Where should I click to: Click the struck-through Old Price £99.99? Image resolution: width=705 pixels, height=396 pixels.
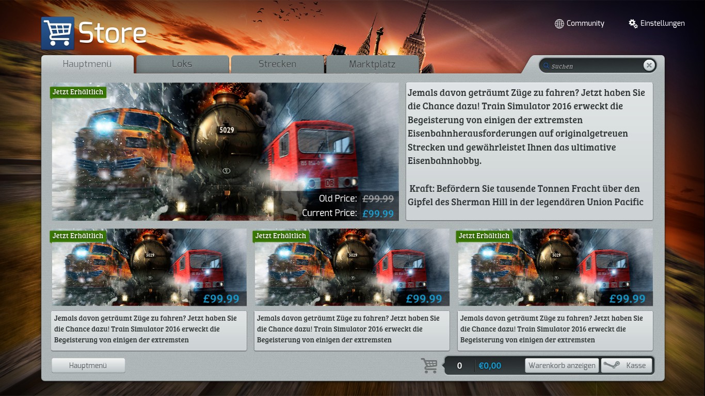[x=378, y=199]
